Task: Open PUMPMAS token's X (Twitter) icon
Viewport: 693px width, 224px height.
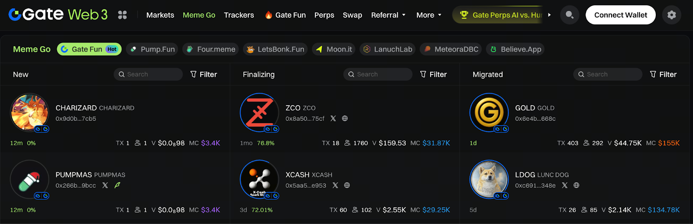Action: [x=105, y=185]
